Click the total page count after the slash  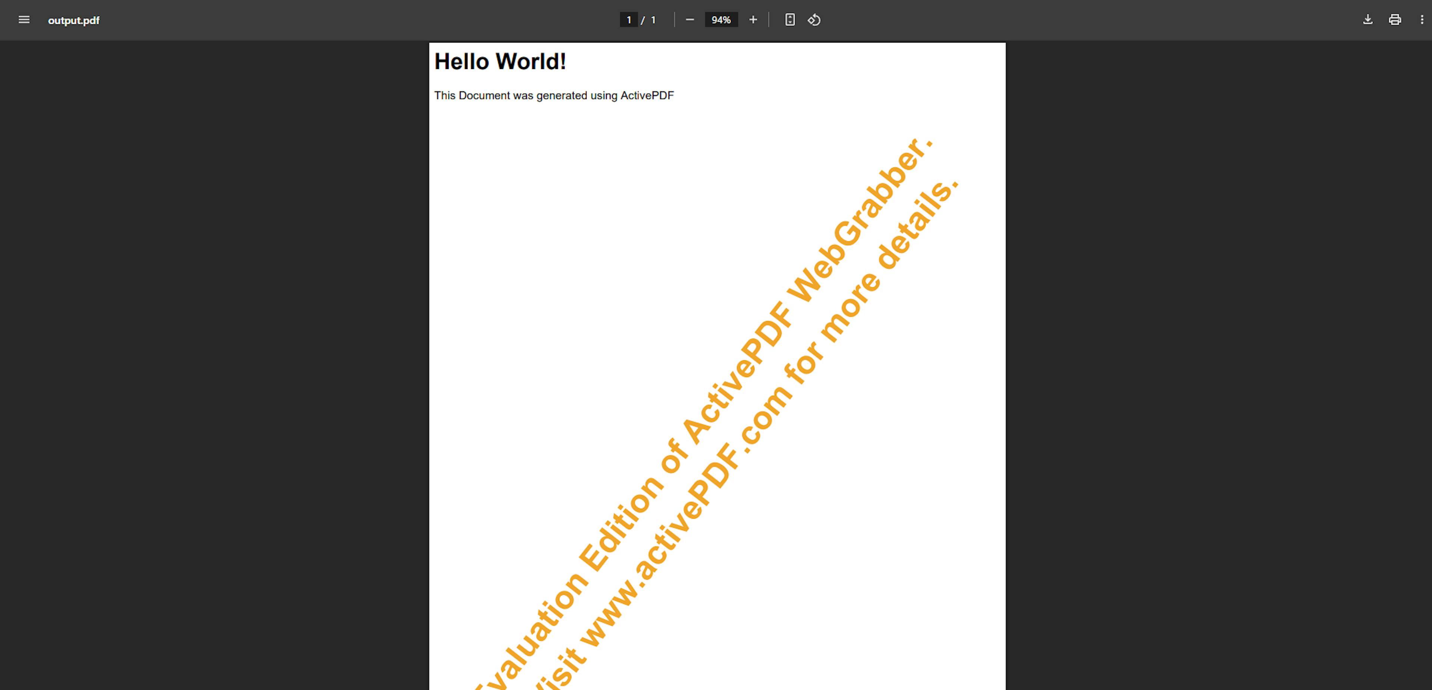click(x=653, y=20)
